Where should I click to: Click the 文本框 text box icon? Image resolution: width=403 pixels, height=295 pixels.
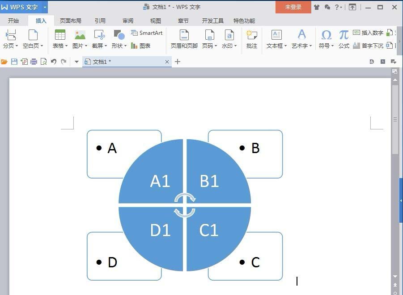coord(276,35)
